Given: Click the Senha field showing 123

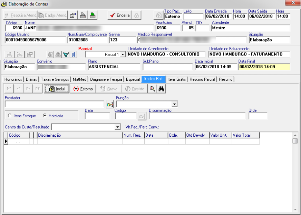Looking at the screenshot, I should [x=122, y=40].
